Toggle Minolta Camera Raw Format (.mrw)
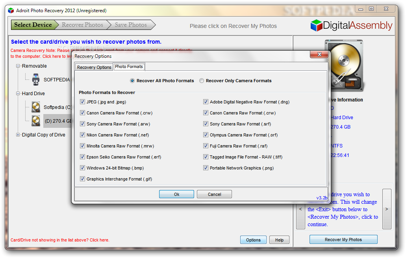Screen dimensions: 406x258 (82, 146)
